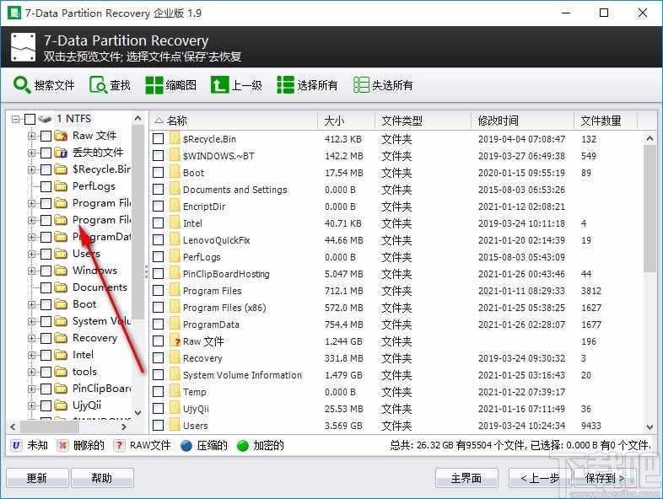Click the RAW文件 legend icon
The height and width of the screenshot is (499, 663).
(x=119, y=445)
